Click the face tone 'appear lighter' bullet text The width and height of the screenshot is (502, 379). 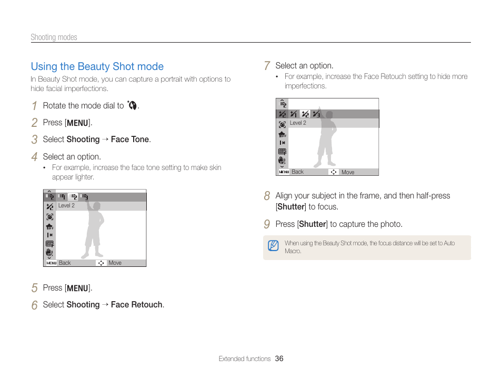[137, 172]
